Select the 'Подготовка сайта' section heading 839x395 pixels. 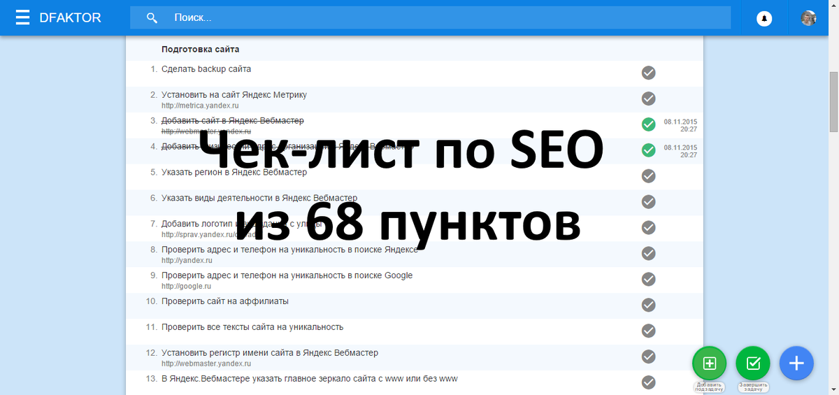(200, 50)
